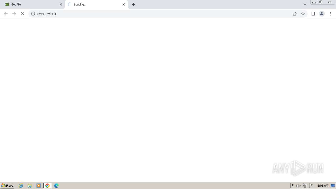Minimize the Chrome window
This screenshot has height=189, width=336.
[x=314, y=2]
